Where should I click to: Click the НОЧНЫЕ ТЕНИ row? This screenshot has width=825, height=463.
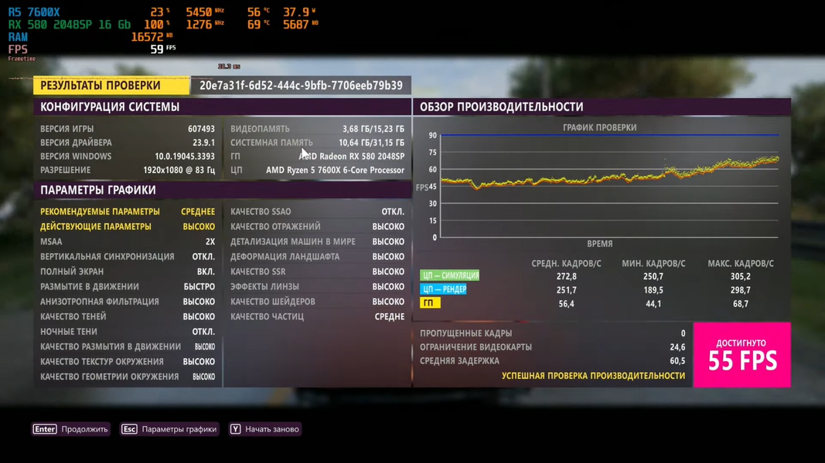128,331
